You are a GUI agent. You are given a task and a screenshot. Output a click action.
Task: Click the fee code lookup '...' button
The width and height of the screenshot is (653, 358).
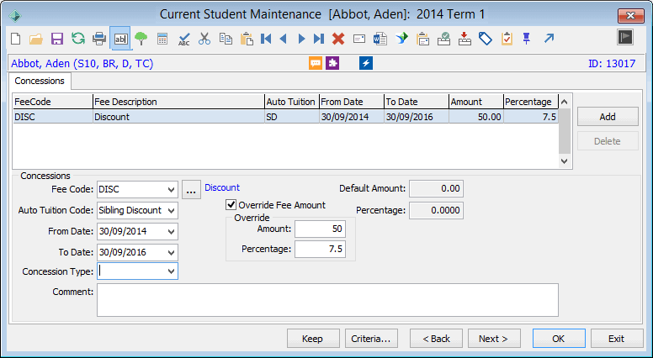(x=191, y=190)
